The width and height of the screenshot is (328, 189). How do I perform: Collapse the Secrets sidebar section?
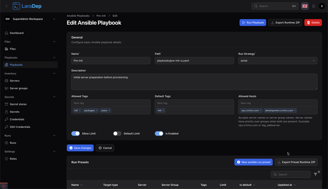pyautogui.click(x=54, y=97)
